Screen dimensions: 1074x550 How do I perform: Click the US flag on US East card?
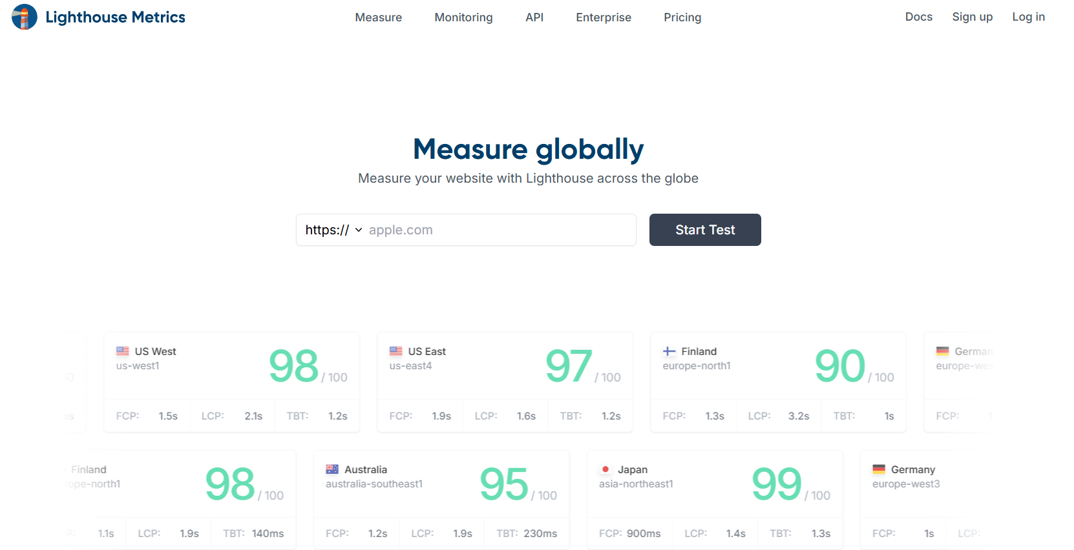tap(396, 351)
